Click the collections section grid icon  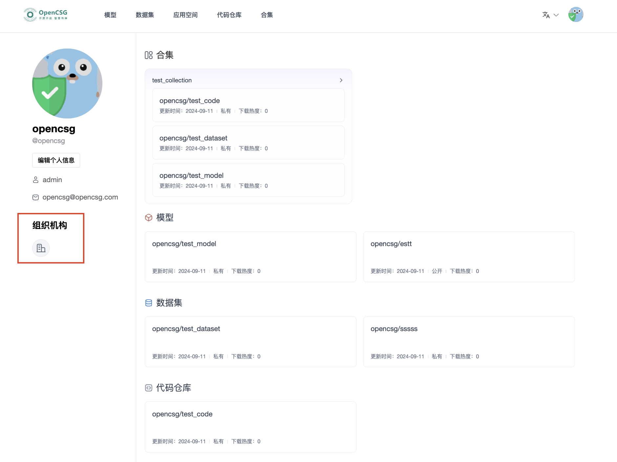click(149, 55)
